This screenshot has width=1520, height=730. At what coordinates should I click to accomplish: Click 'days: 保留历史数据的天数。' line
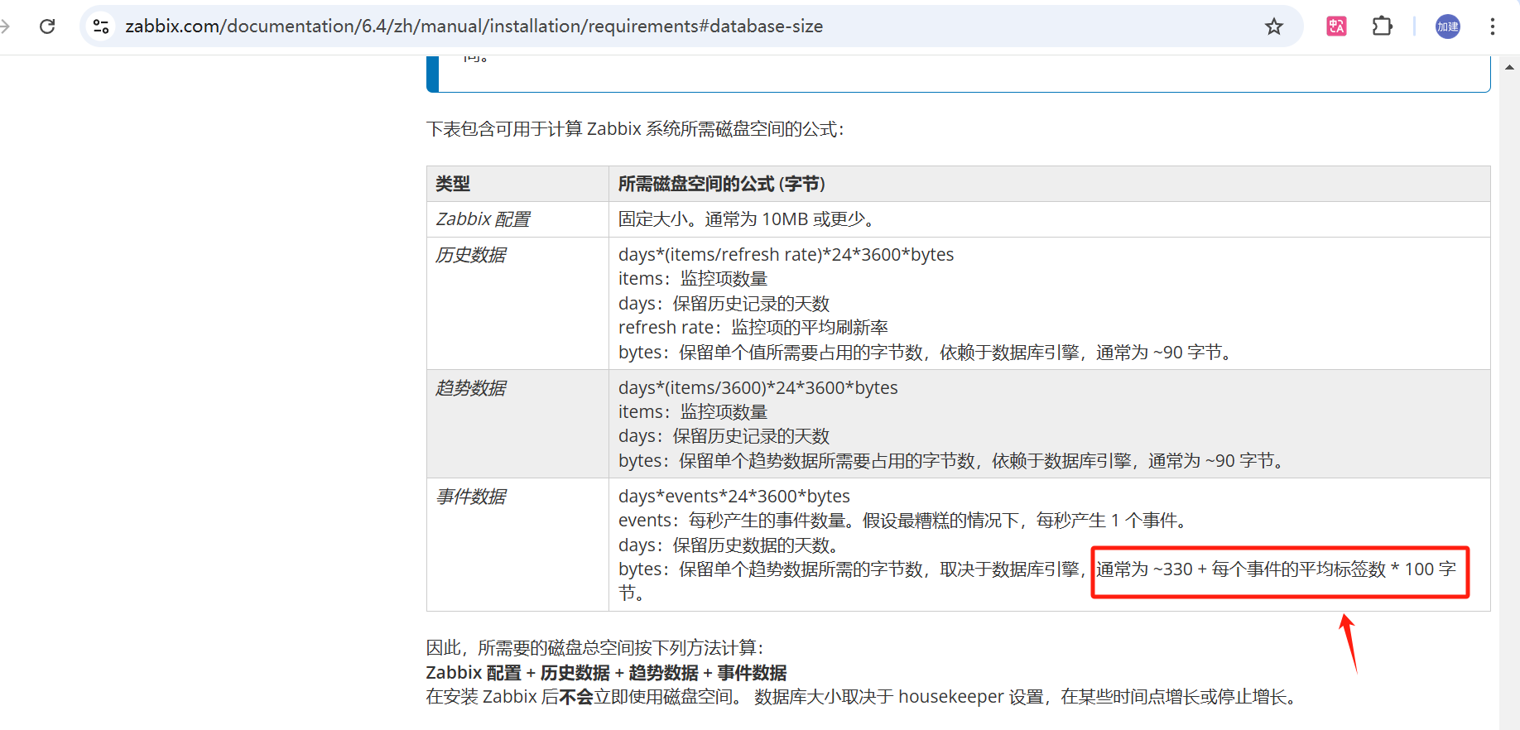(731, 545)
